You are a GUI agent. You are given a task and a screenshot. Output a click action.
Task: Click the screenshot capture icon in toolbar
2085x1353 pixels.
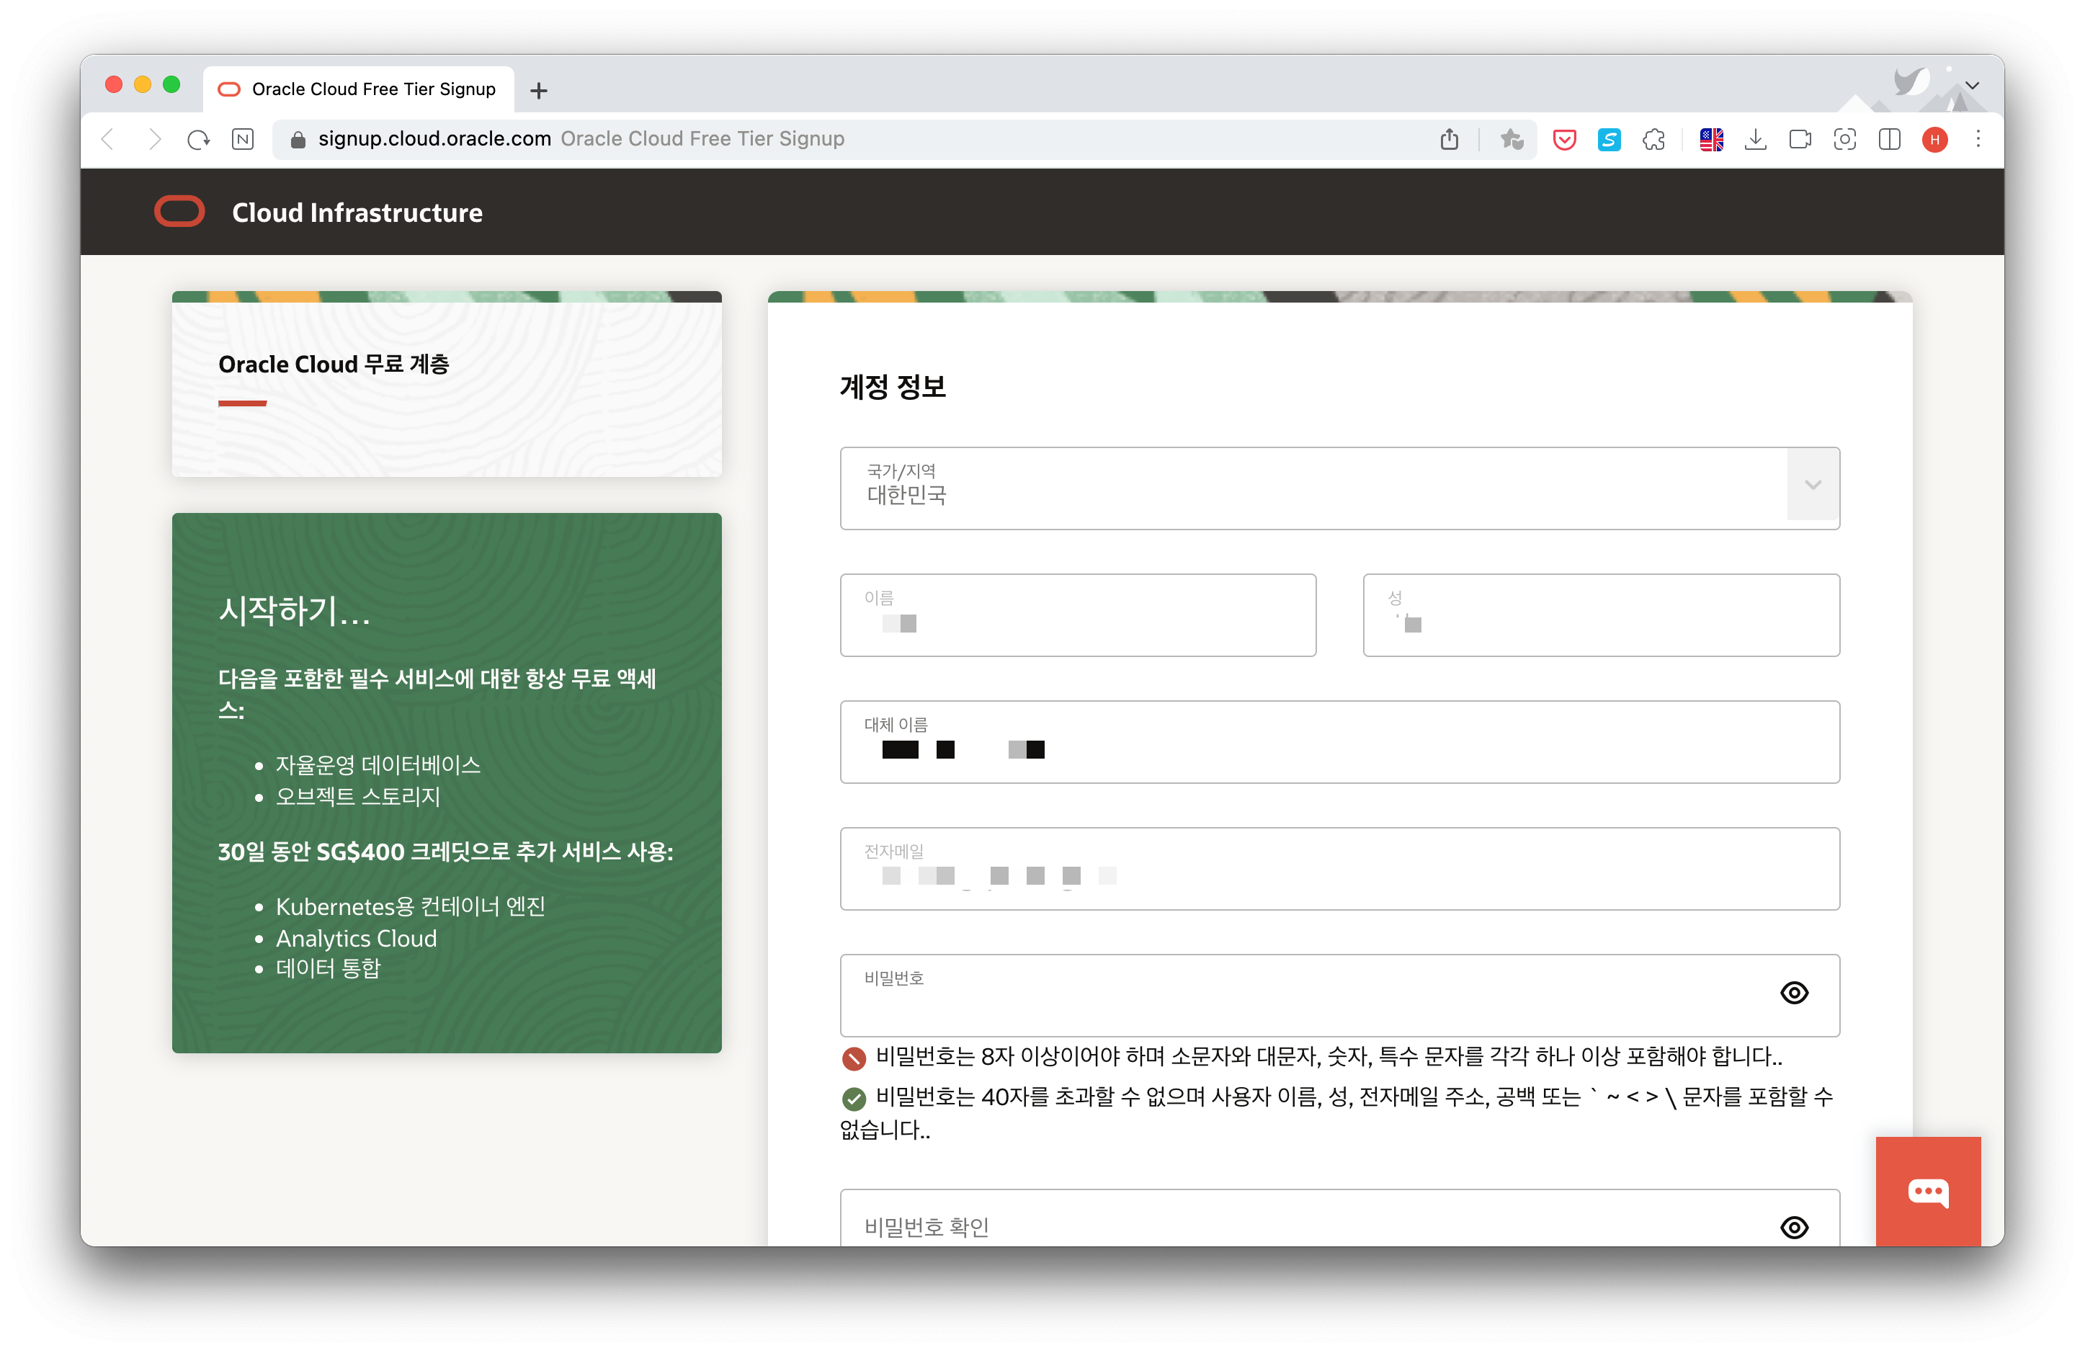click(1844, 139)
